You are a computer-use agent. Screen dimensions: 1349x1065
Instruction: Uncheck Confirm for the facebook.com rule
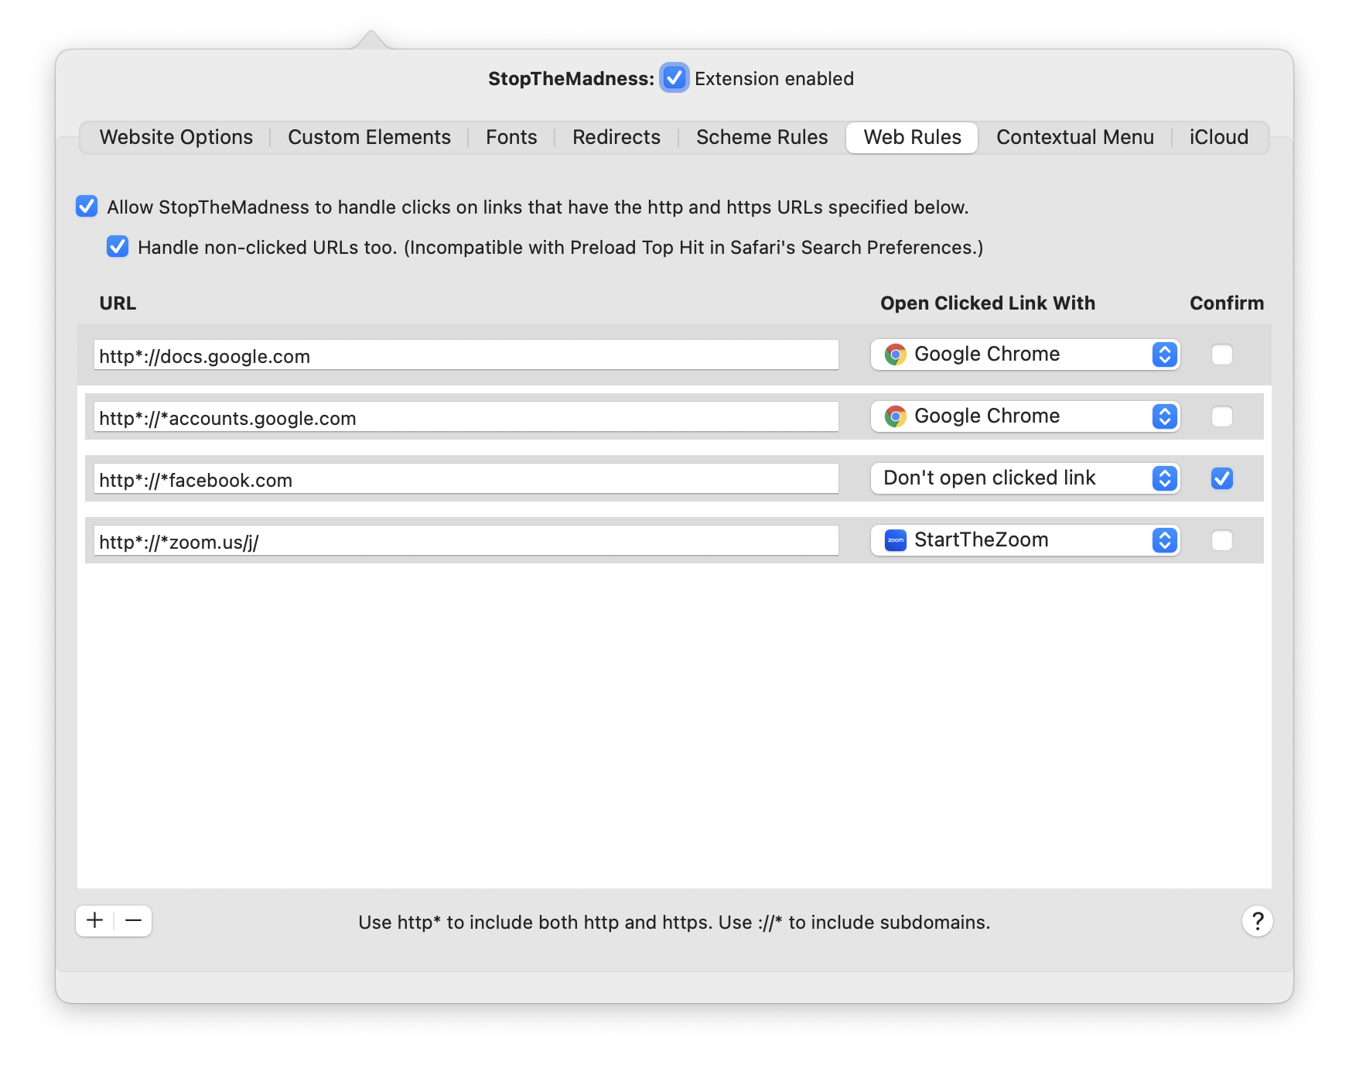1221,478
